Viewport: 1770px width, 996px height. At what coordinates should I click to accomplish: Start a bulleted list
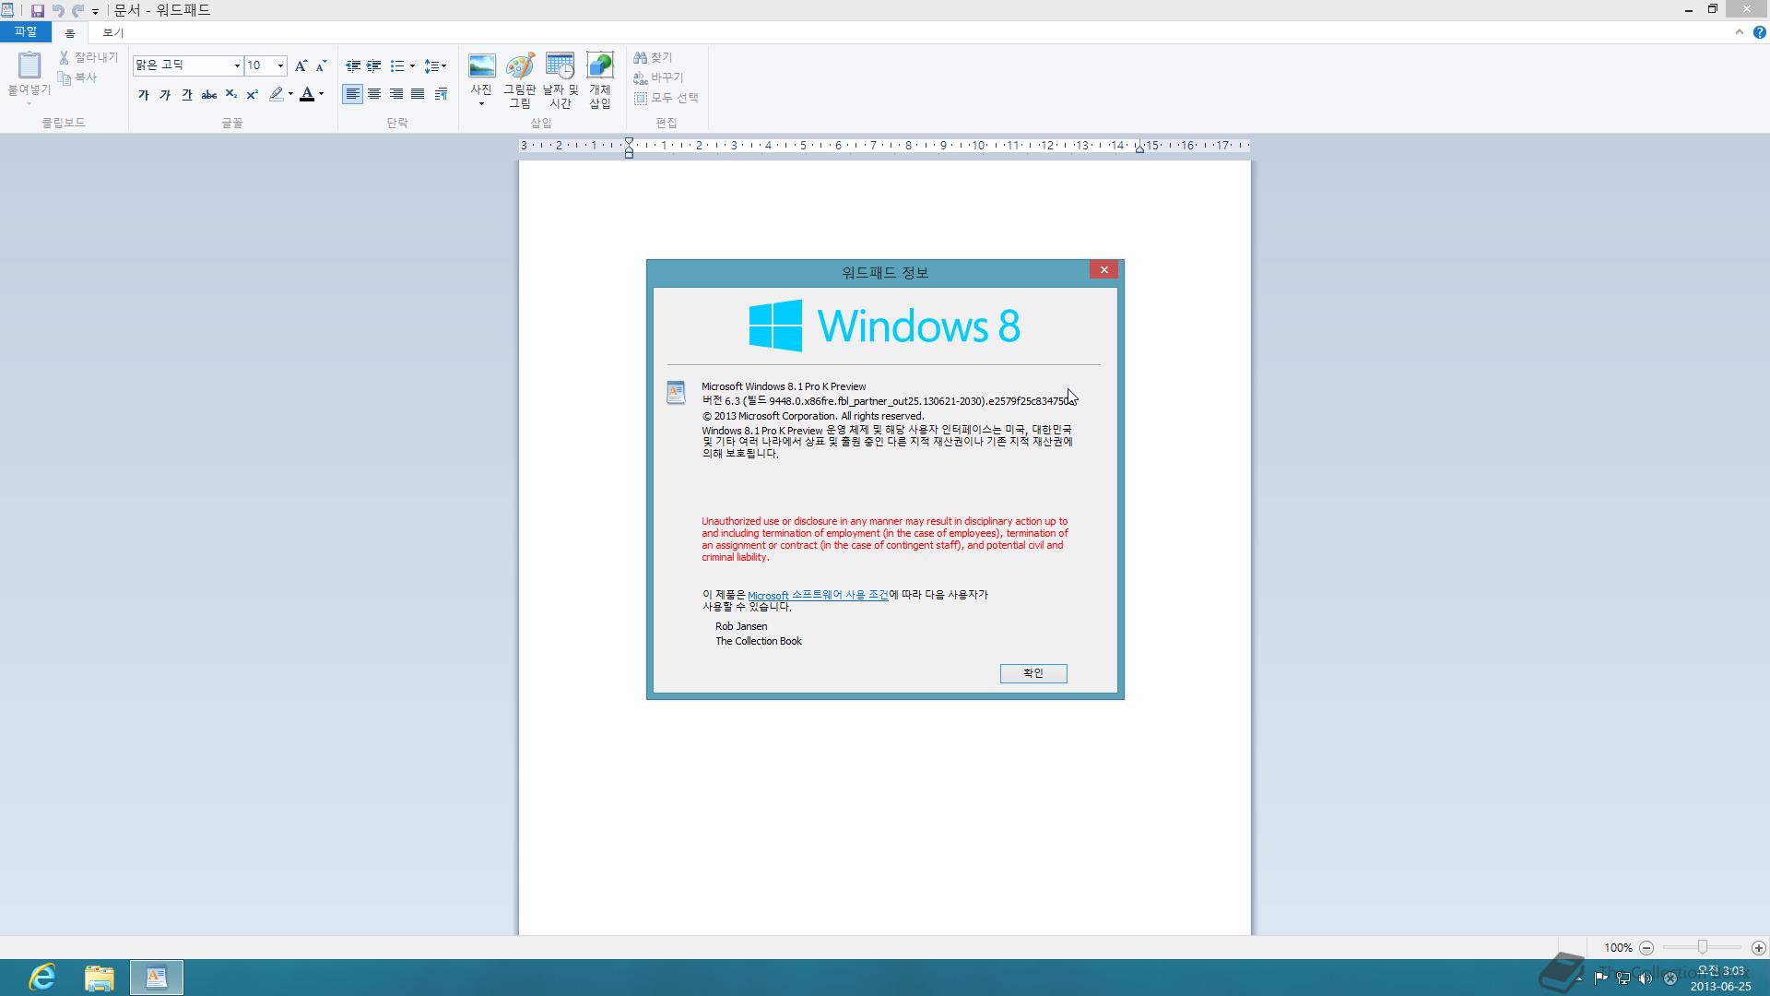click(x=397, y=65)
